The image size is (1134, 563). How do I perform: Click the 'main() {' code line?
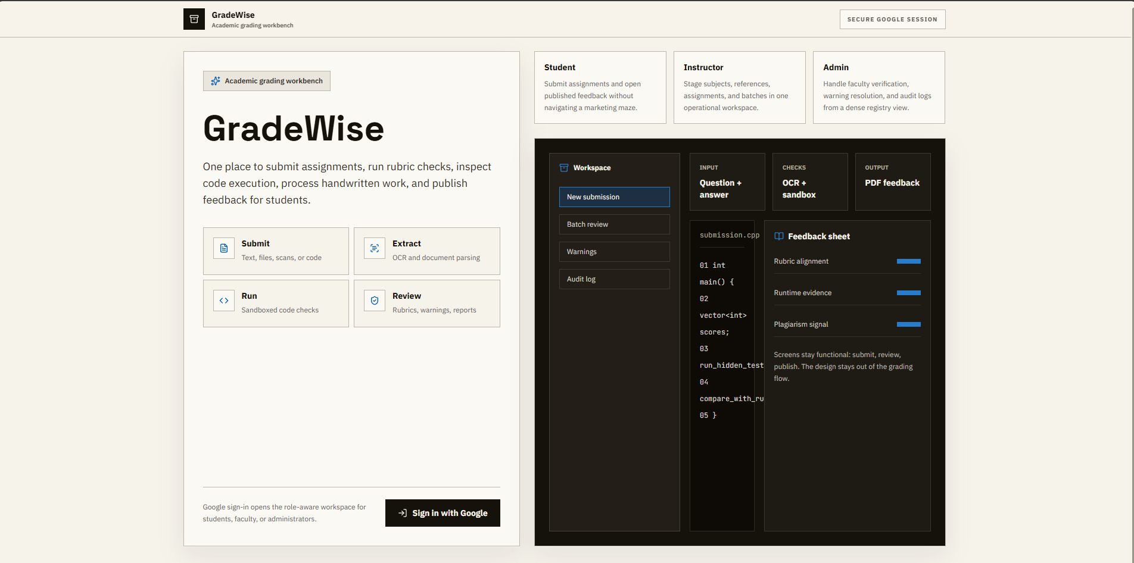(x=717, y=282)
